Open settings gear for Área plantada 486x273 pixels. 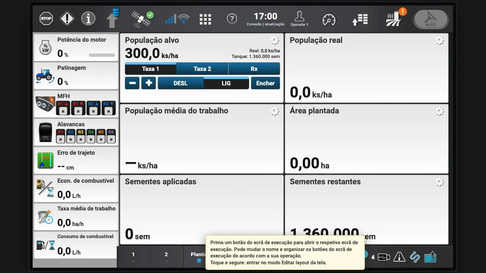click(x=439, y=111)
